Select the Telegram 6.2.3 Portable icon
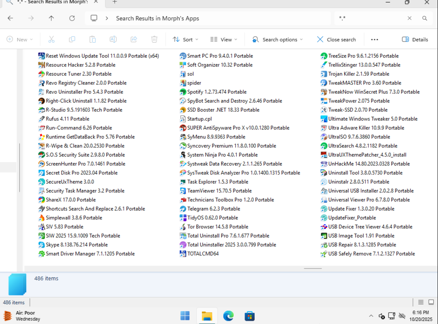Image resolution: width=438 pixels, height=324 pixels. (183, 209)
